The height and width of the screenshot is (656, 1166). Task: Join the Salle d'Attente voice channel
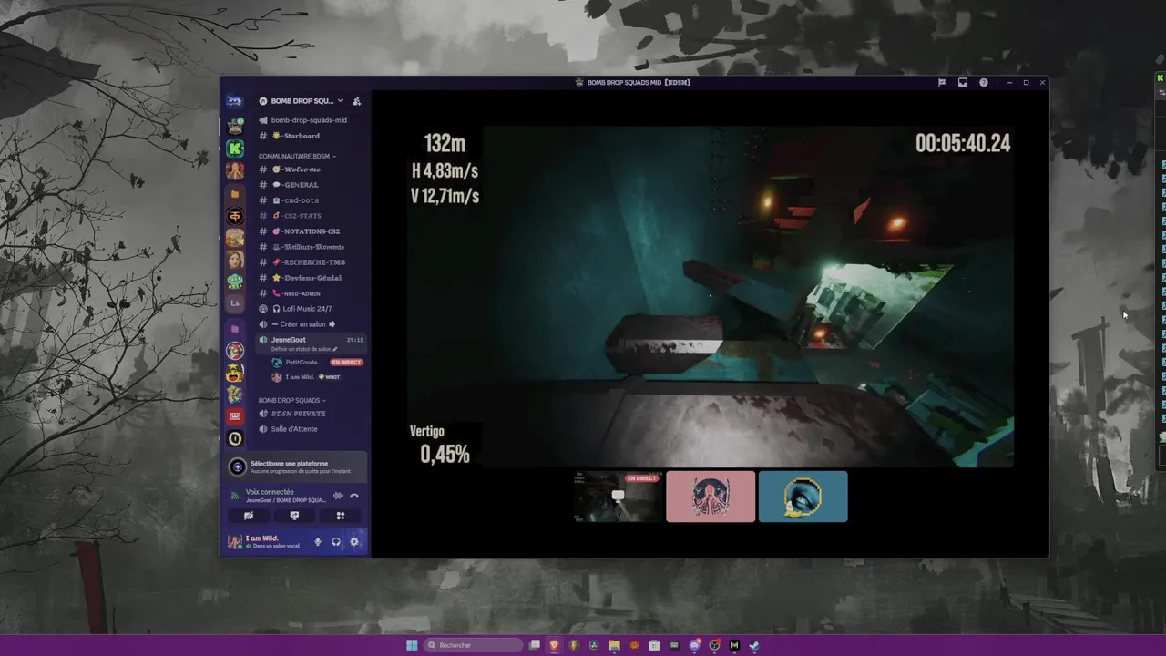coord(309,429)
